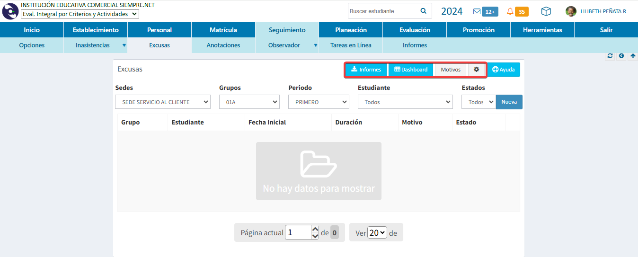Click the Nueva button
This screenshot has height=257, width=638.
pos(509,102)
